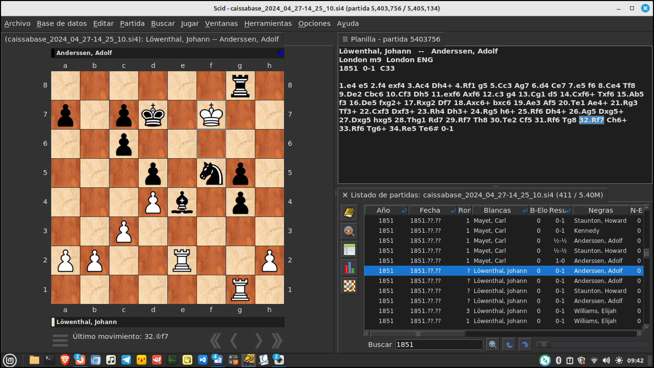The height and width of the screenshot is (368, 654).
Task: Click the search filter magnifier next to Buscar
Action: coord(493,344)
